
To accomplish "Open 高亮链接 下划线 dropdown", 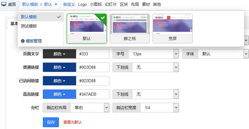I will pos(155,94).
